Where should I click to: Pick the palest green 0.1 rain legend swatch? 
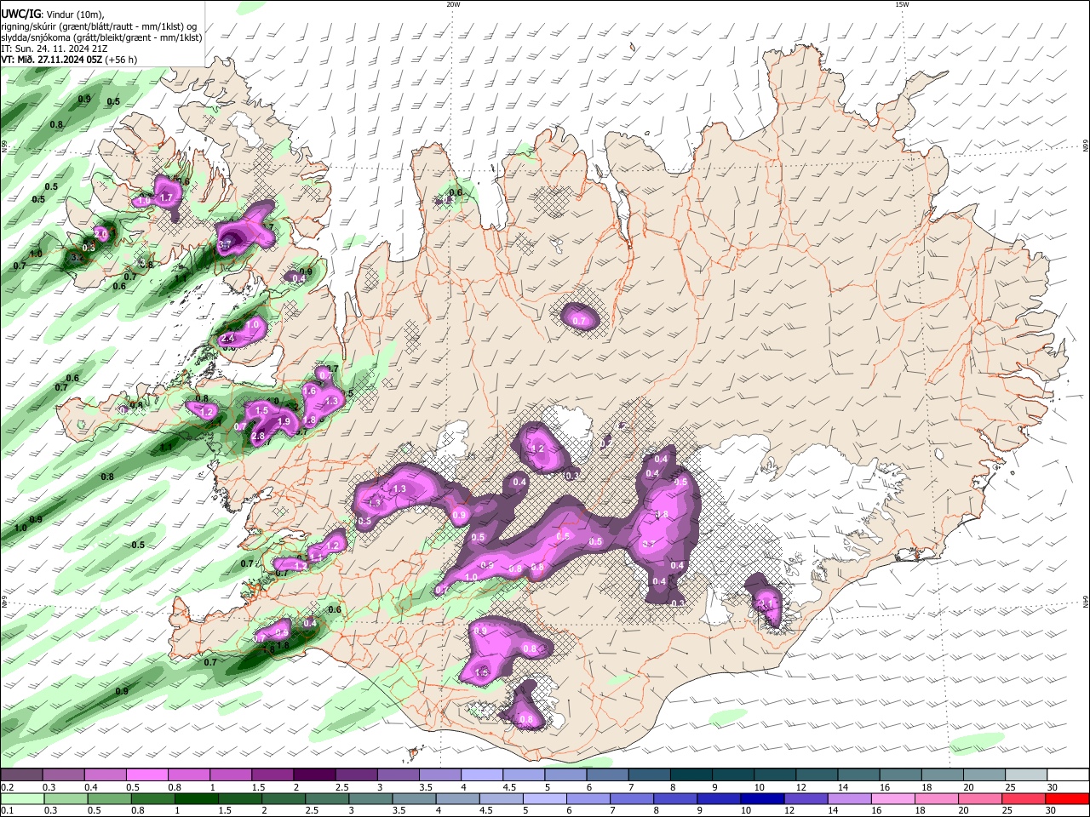click(x=21, y=798)
